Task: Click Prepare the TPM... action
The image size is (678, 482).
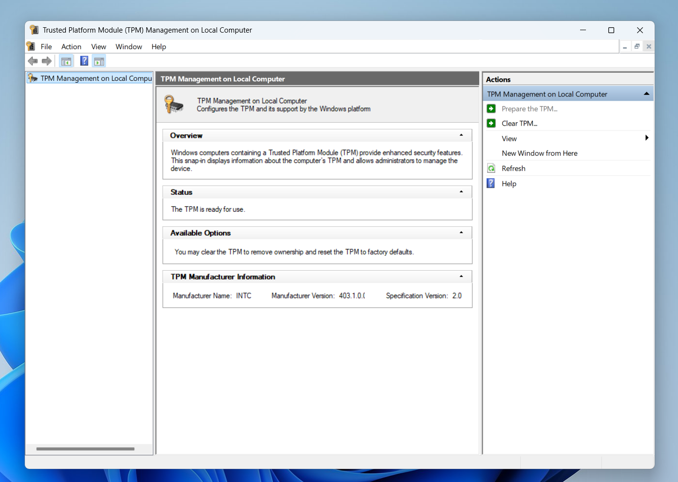Action: (529, 109)
